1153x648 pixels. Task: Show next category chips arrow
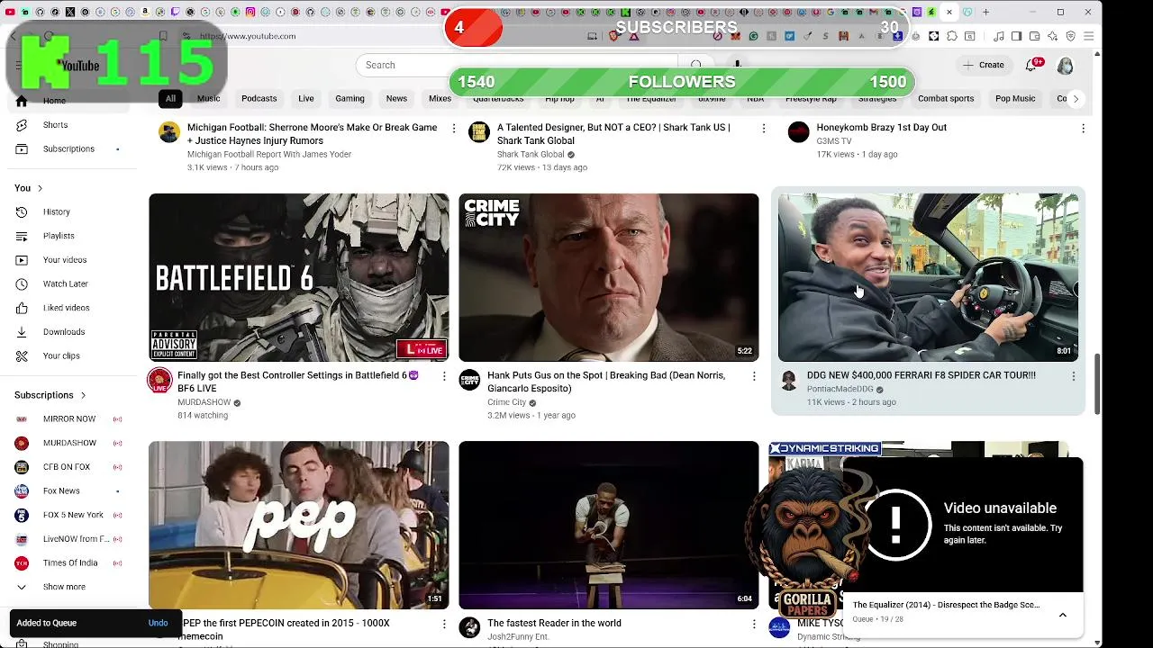tap(1076, 99)
